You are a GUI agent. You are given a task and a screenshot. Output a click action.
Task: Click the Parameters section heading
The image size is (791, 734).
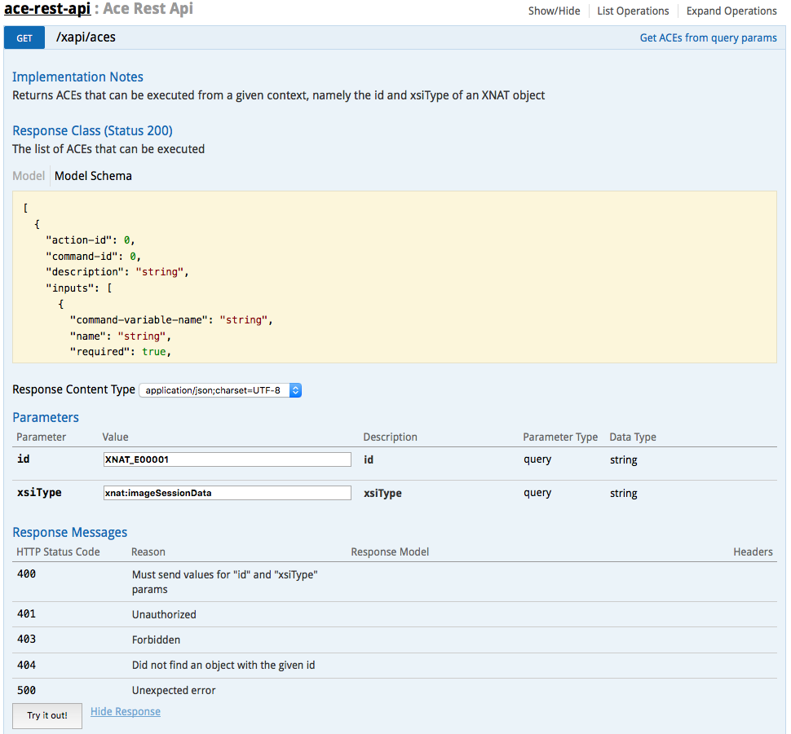(x=46, y=417)
